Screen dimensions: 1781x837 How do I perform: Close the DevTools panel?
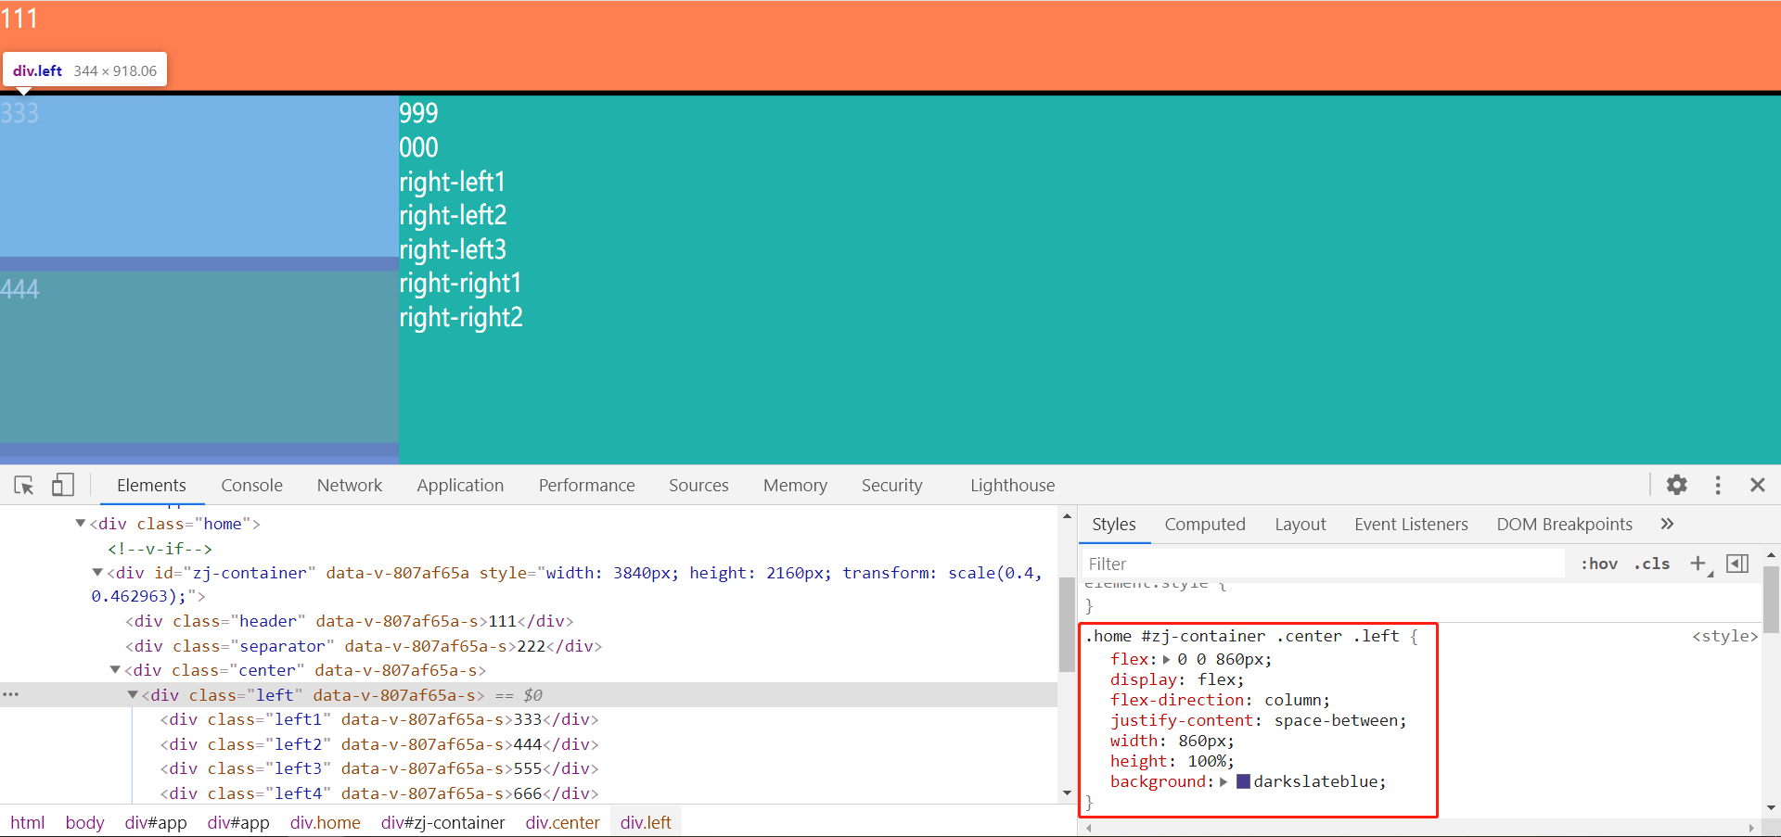[x=1757, y=485]
